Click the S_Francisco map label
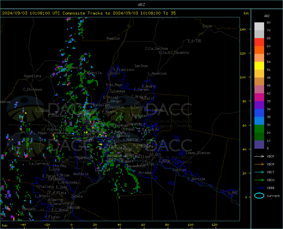Image resolution: width=283 pixels, height=229 pixels. (x=124, y=70)
